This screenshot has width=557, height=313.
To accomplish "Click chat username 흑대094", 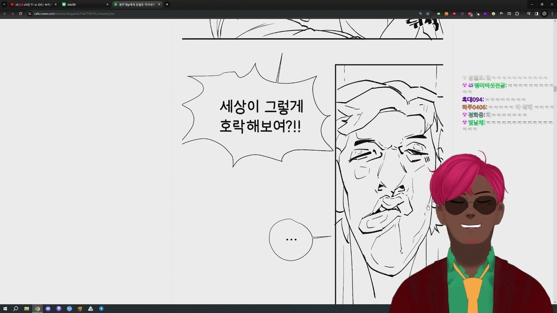I will [473, 100].
